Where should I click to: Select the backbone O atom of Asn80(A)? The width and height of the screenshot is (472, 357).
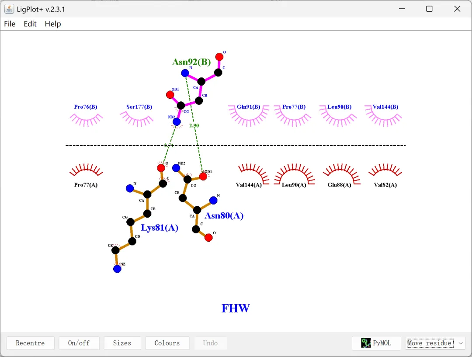point(208,238)
